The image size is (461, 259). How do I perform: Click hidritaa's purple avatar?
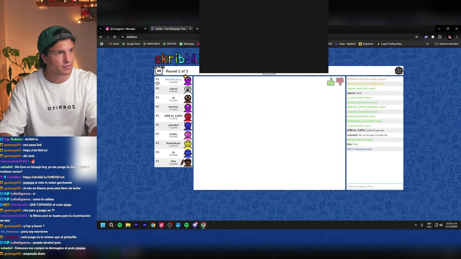188,108
